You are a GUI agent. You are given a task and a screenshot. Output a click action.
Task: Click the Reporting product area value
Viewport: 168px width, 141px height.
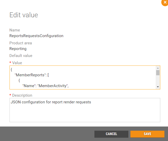(x=18, y=49)
